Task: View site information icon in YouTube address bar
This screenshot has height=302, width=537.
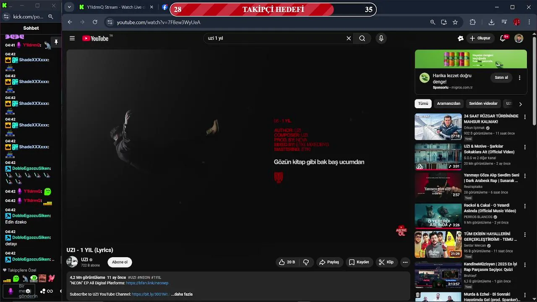Action: click(109, 22)
